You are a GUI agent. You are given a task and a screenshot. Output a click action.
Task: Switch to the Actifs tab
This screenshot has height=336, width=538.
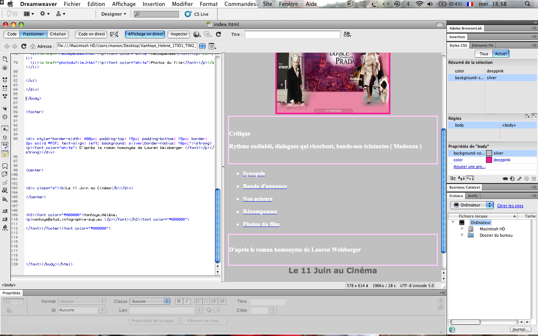pos(473,196)
